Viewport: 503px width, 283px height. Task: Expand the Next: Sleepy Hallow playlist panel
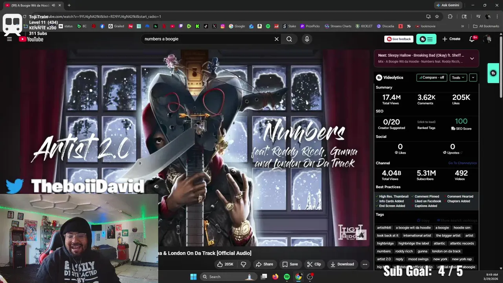point(472,59)
